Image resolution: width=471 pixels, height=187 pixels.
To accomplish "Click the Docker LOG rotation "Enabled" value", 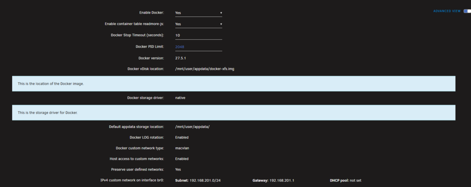I will 182,137.
